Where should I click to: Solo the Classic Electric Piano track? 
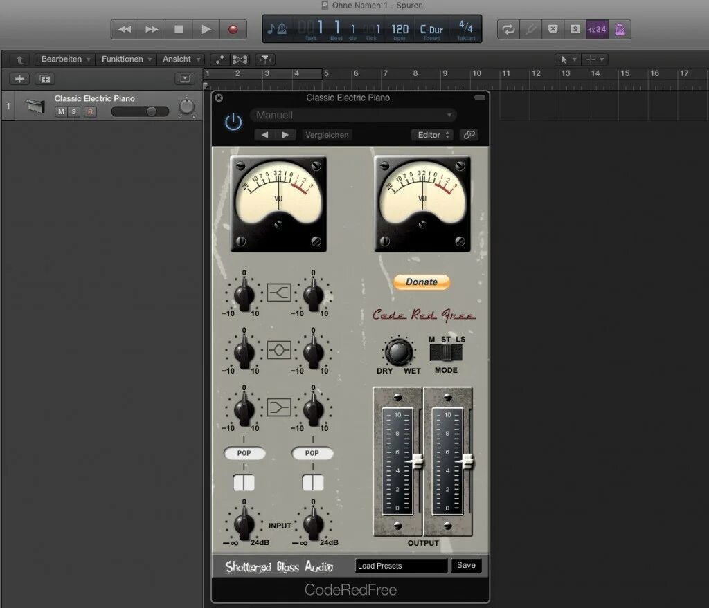(x=73, y=111)
